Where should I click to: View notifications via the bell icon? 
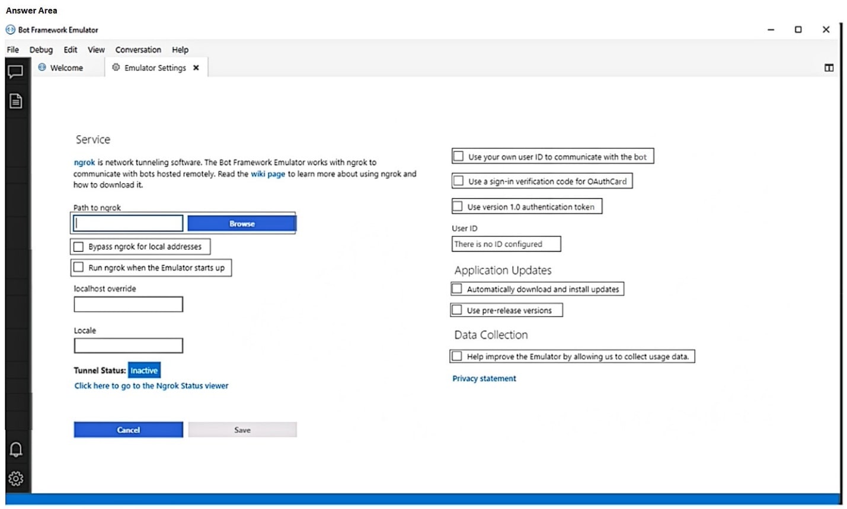(x=17, y=450)
